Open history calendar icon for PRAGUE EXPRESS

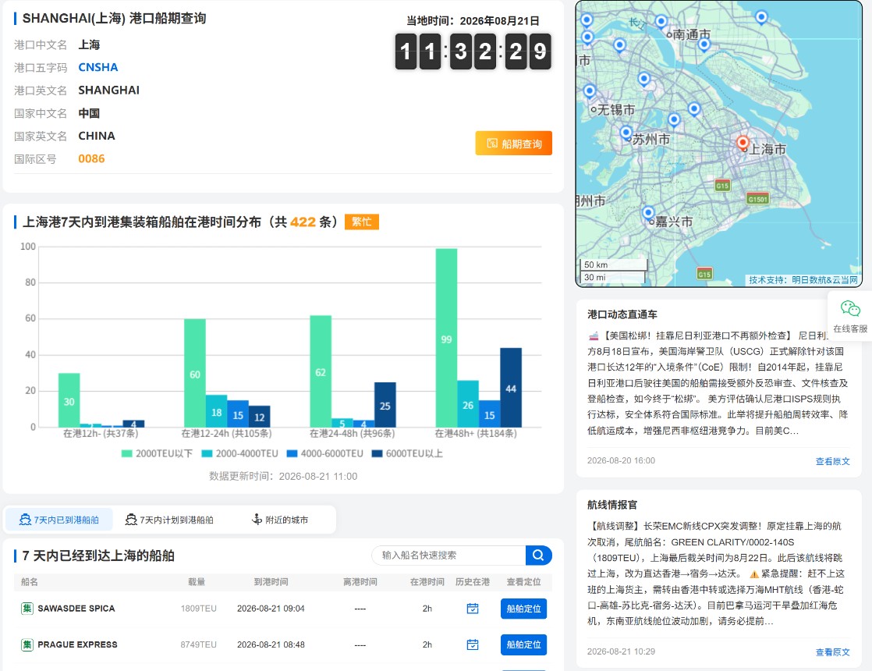(472, 644)
